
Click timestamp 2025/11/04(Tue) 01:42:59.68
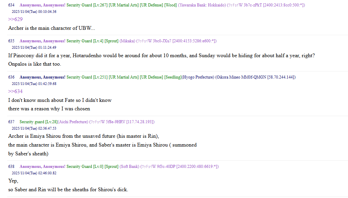[34, 84]
